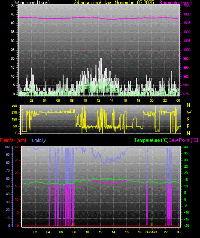Image resolution: width=200 pixels, height=238 pixels.
Task: Click the temperature axis value "-20"
Action: 187,226
